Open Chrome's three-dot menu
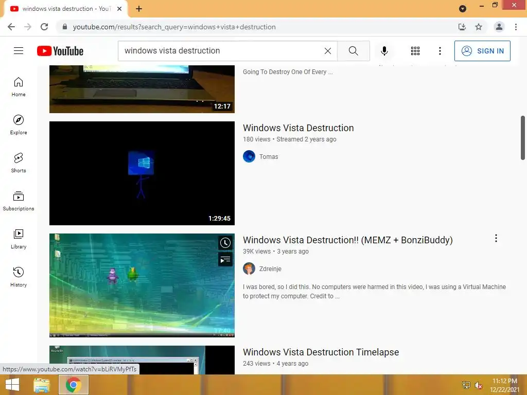The width and height of the screenshot is (527, 395). (x=516, y=27)
